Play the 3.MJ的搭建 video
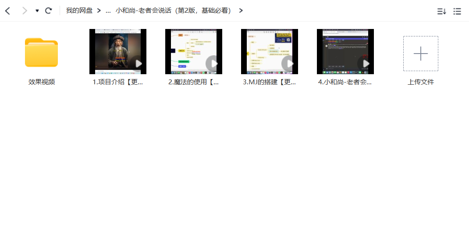Screen dimensions: 469x241 pos(289,64)
